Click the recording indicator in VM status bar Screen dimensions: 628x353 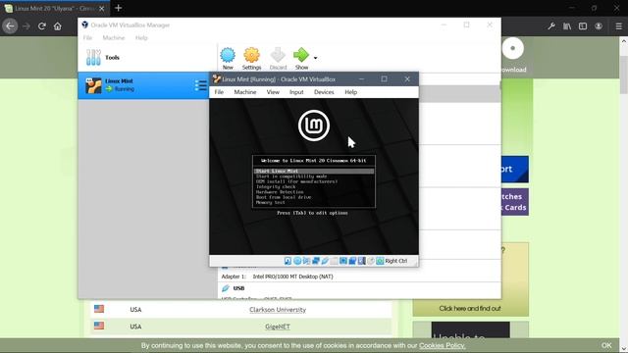[352, 261]
